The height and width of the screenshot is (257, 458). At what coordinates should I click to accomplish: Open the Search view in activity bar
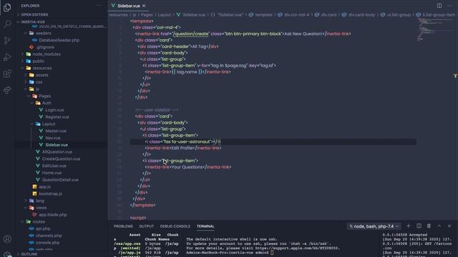pos(7,24)
